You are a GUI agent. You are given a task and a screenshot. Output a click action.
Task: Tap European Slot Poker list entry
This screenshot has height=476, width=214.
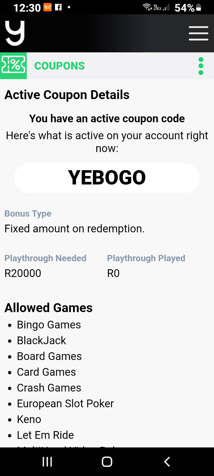pos(65,404)
